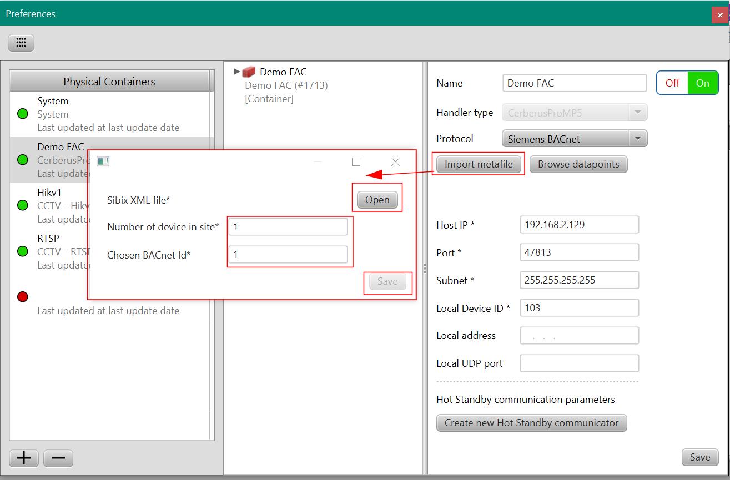Click the minus icon to remove container
This screenshot has height=480, width=730.
click(x=58, y=458)
